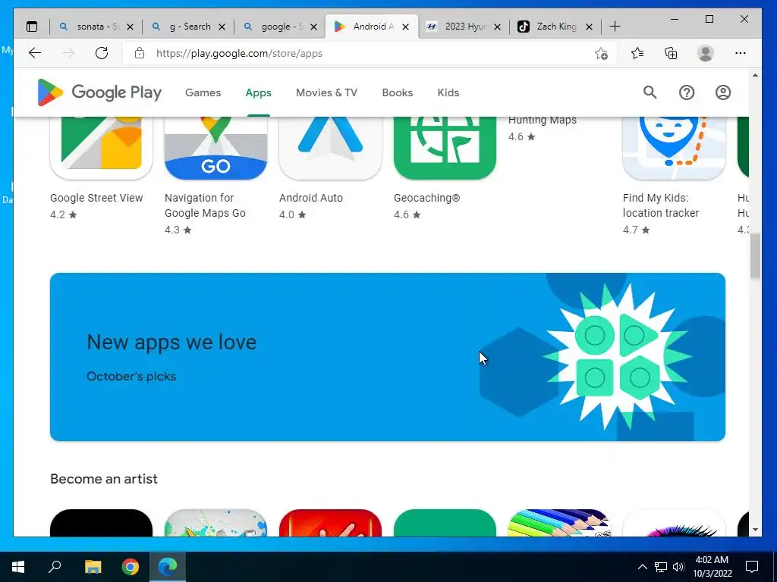Open Find My Kids: location tracker link
Viewport: 777px width, 582px height.
pos(661,205)
